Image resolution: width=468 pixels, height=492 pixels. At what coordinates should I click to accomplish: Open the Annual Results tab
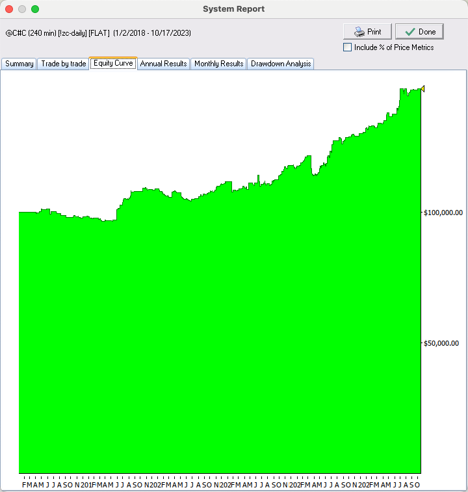click(164, 64)
